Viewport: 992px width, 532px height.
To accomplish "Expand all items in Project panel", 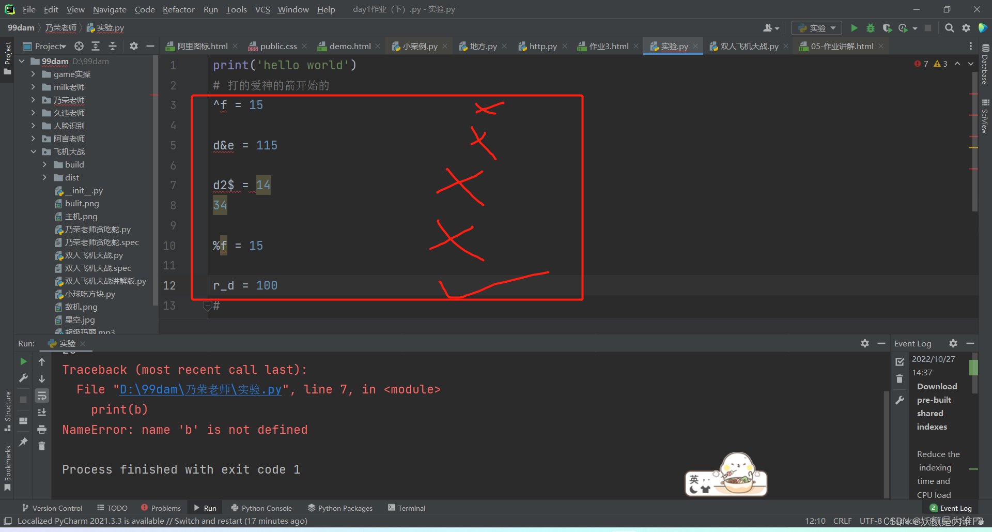I will click(96, 46).
